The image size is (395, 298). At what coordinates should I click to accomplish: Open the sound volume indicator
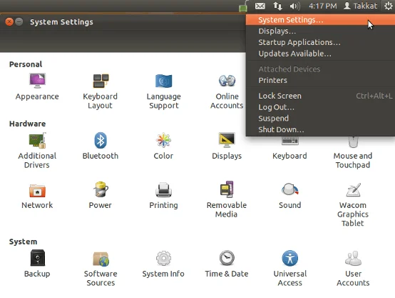tap(294, 6)
